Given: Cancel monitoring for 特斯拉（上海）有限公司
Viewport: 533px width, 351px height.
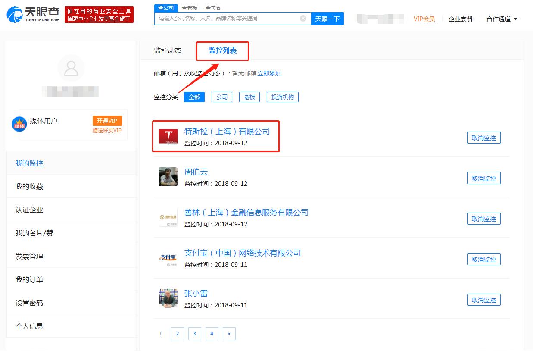Looking at the screenshot, I should [484, 138].
